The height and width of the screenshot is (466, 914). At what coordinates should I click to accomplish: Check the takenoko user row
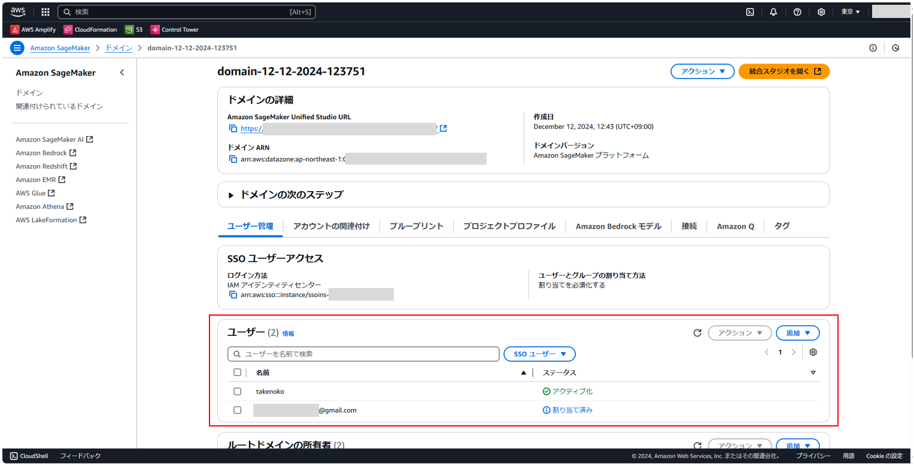point(238,391)
